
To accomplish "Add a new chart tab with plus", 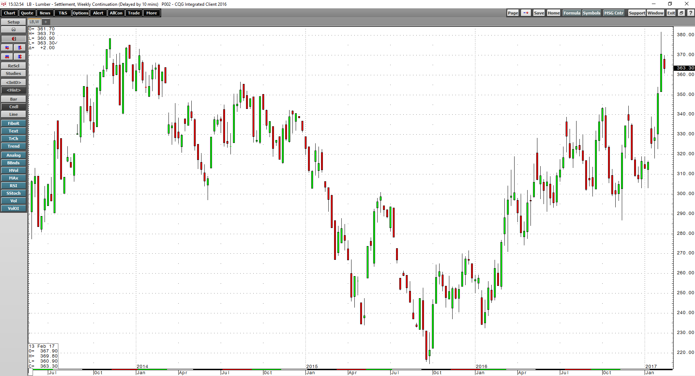I will [x=46, y=22].
